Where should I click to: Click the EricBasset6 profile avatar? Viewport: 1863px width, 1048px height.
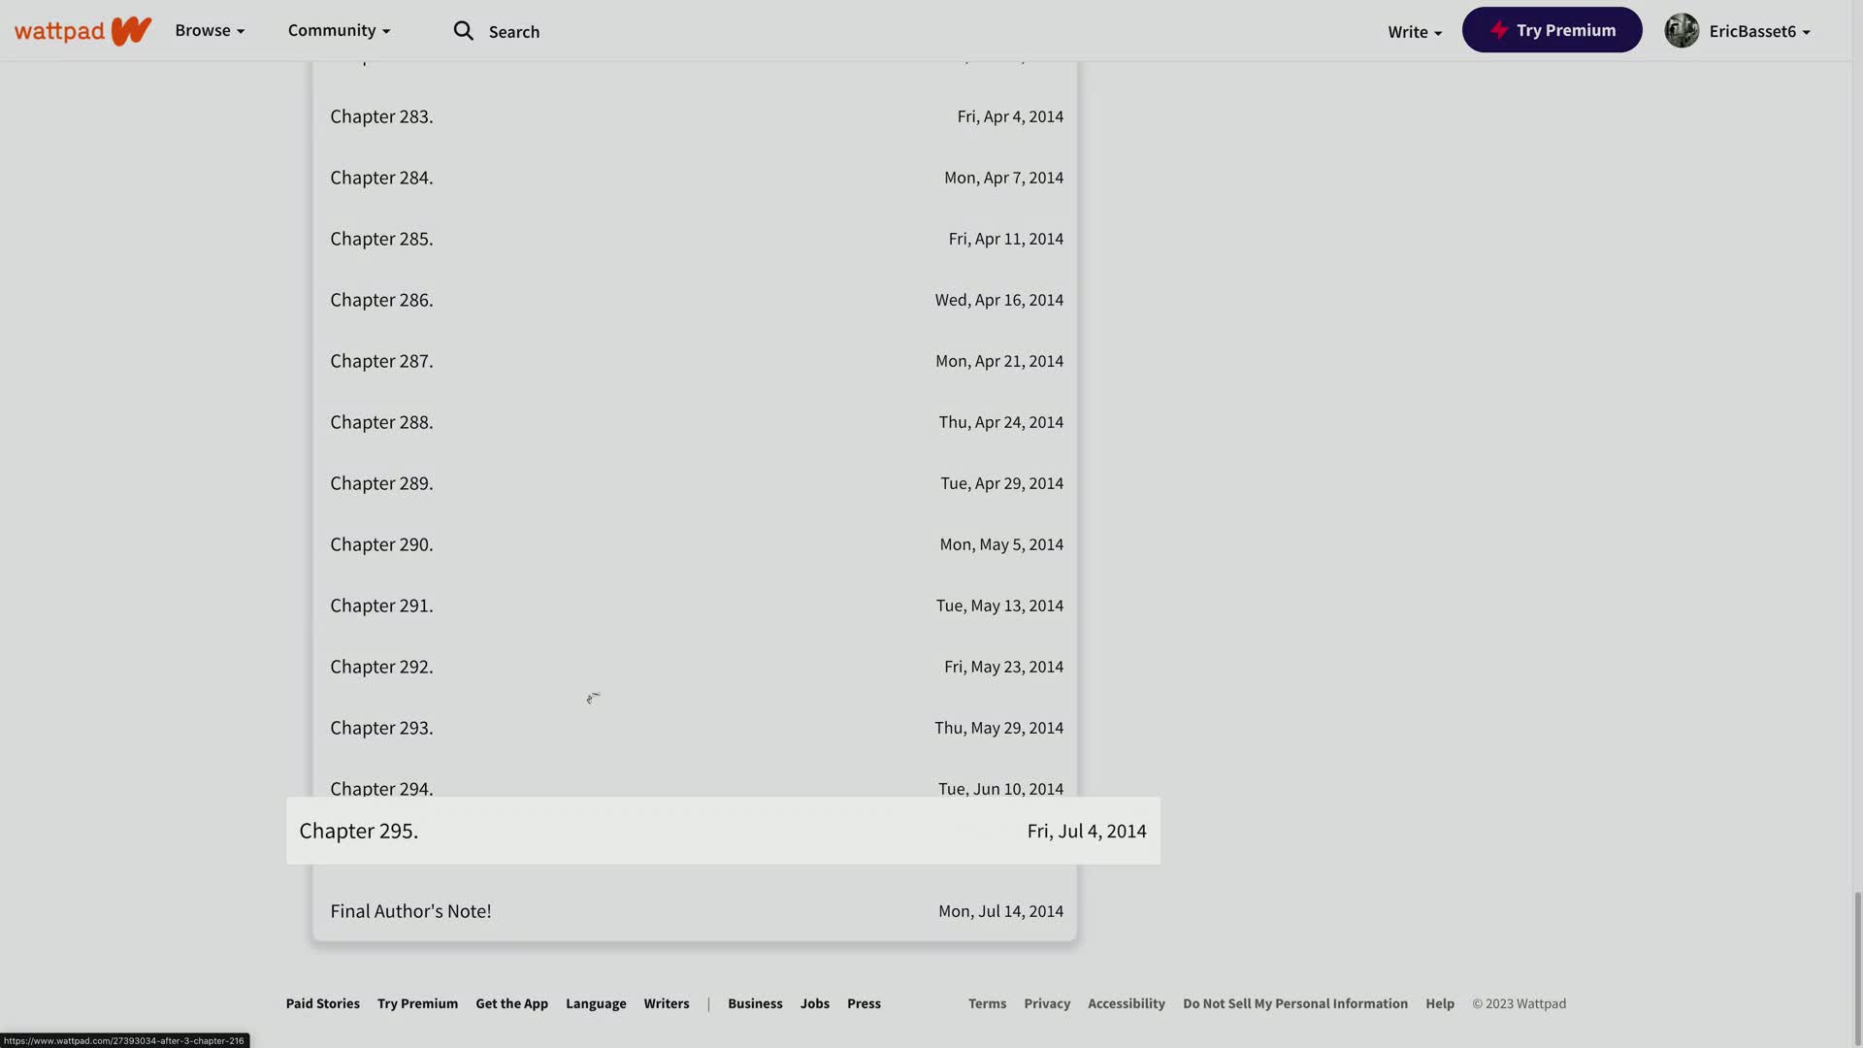click(1682, 31)
